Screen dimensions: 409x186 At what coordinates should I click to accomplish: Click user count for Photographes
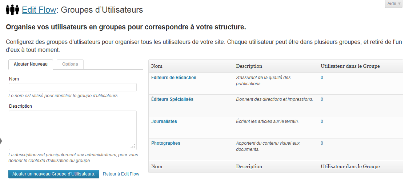pos(322,143)
